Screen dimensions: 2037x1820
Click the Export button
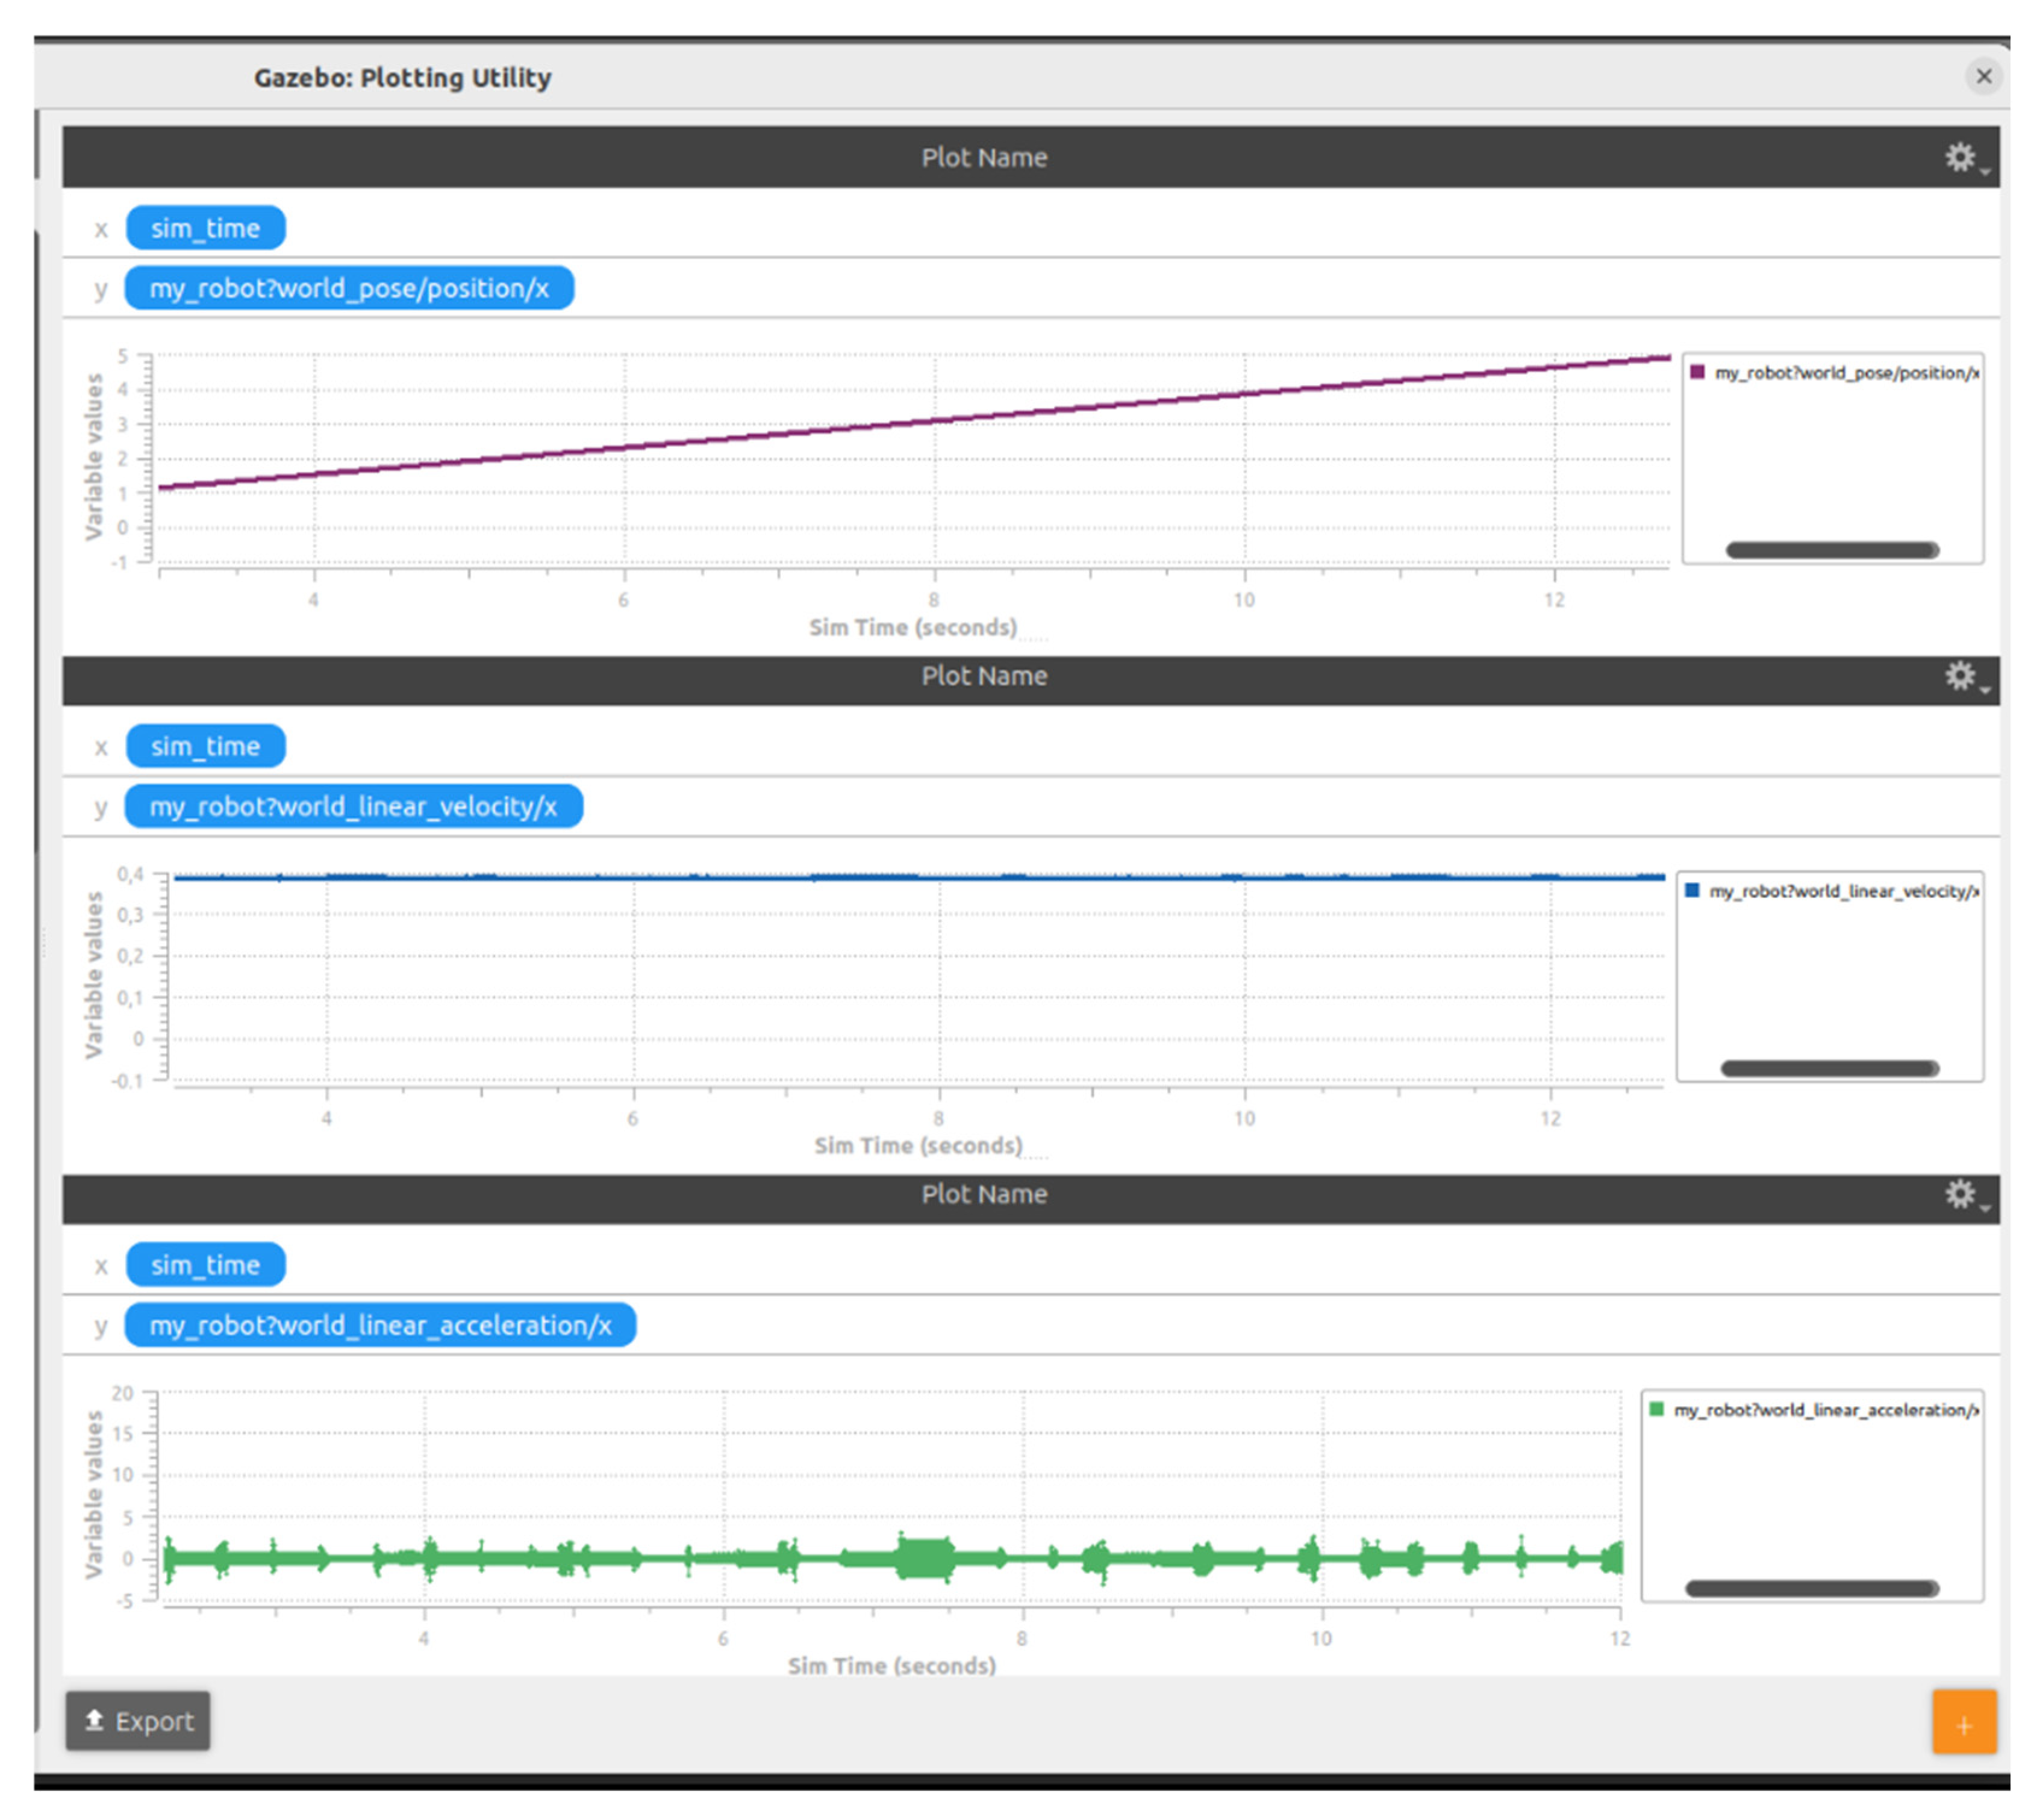(x=138, y=1722)
